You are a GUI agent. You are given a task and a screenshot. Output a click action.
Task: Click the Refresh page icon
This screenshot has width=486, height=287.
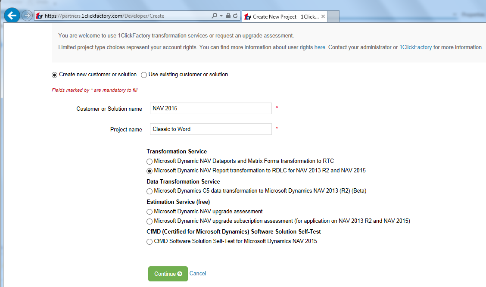tap(235, 16)
